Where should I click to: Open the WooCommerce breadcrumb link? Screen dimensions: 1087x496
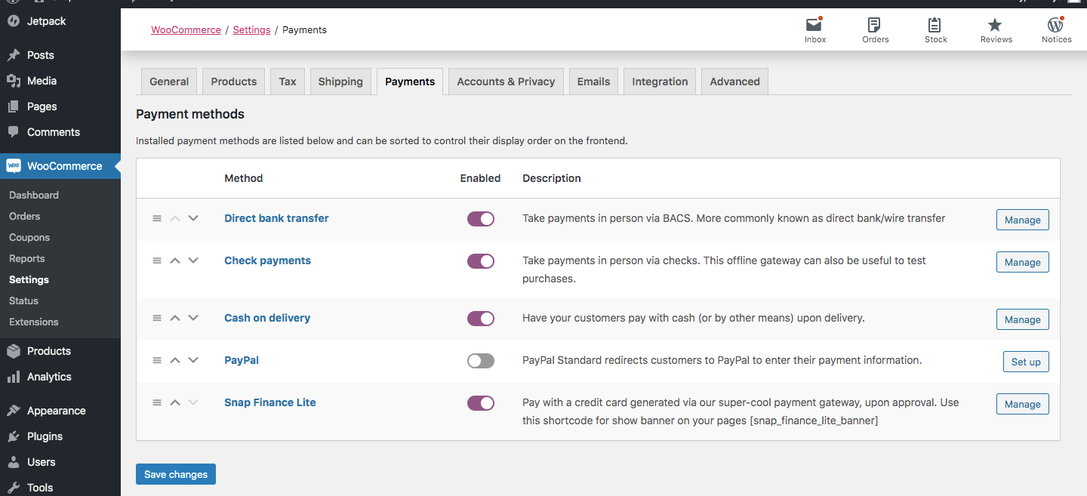pos(186,29)
